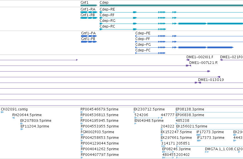Screen dimensions: 243x159
Task: Click the Cdep-RF transcript label
Action: click(x=107, y=15)
